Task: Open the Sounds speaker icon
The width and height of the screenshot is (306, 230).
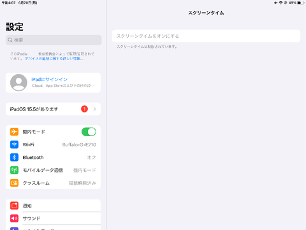Action: (14, 218)
